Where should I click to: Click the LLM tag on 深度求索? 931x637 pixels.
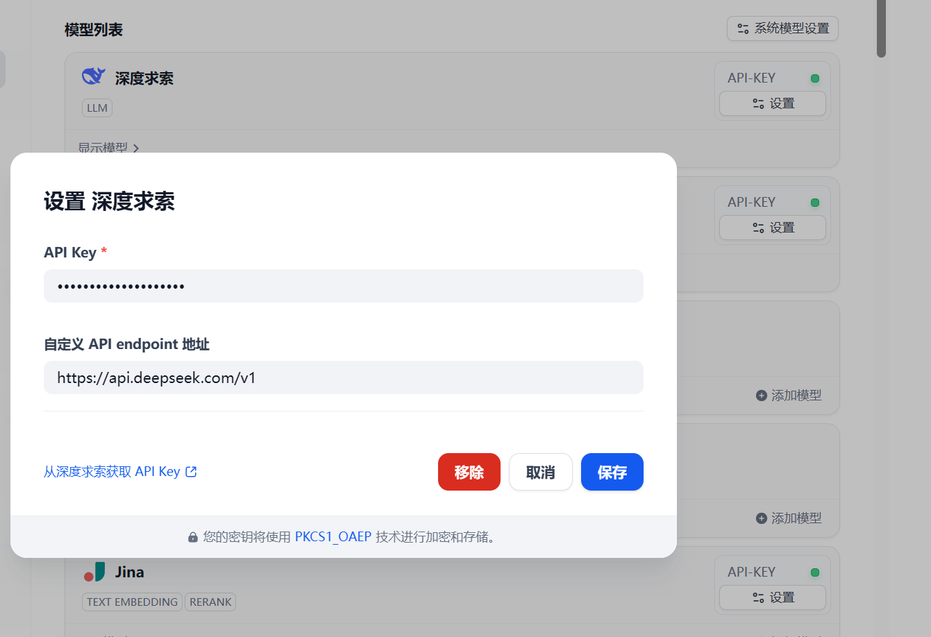pos(97,108)
